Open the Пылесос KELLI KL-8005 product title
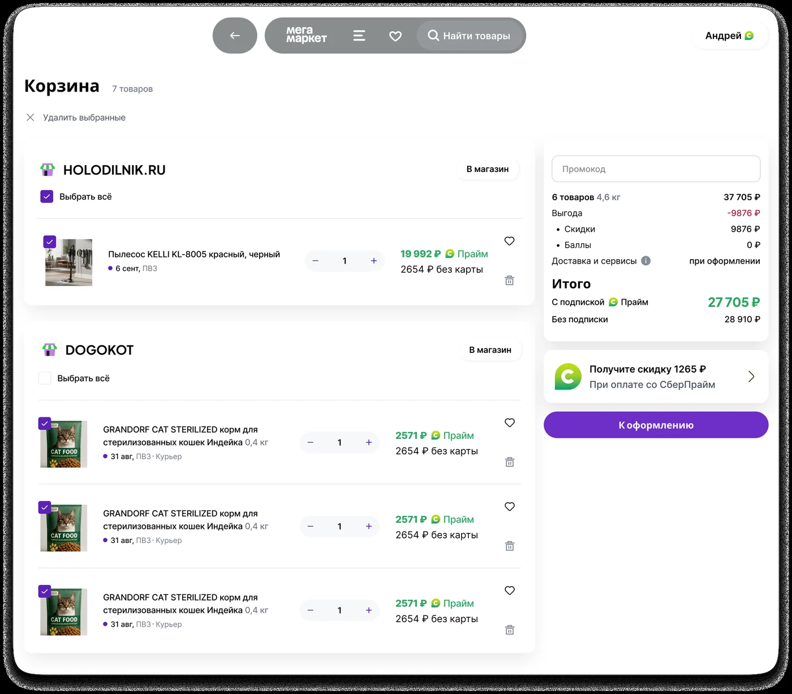 (x=194, y=255)
